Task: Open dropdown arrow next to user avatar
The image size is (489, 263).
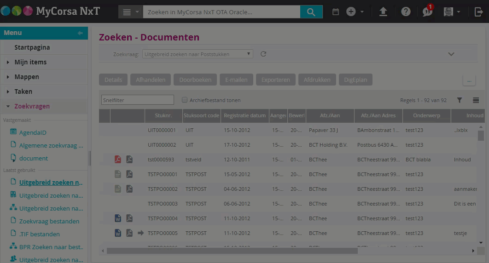Action: (459, 12)
